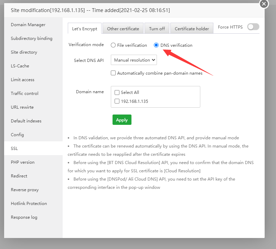Go to URL rewirte settings
This screenshot has width=276, height=249.
click(x=33, y=107)
